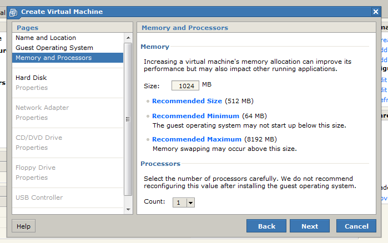Close the Create Virtual Machine dialog

(376, 12)
